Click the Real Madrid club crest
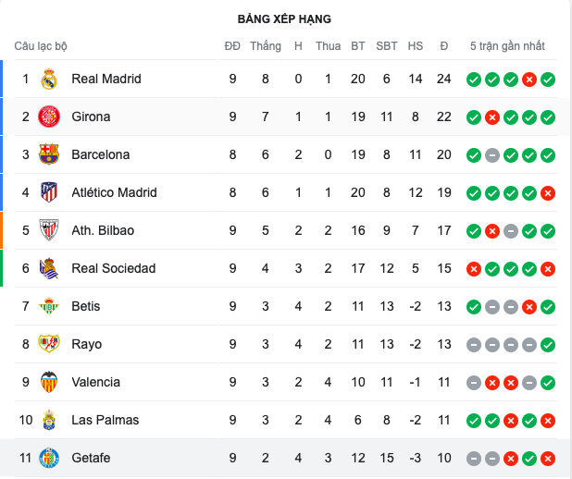This screenshot has width=572, height=479. 49,80
